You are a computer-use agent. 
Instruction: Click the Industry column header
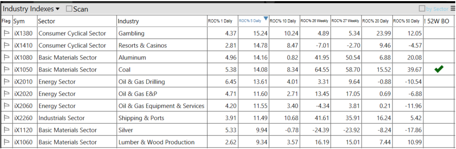tap(128, 21)
